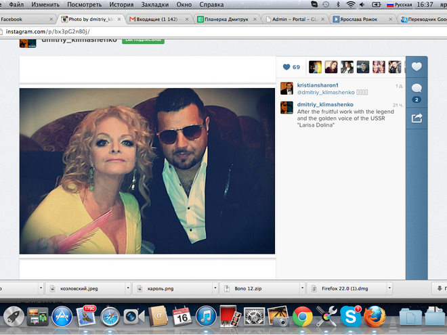
Task: Click the main posted photo
Action: (x=147, y=171)
